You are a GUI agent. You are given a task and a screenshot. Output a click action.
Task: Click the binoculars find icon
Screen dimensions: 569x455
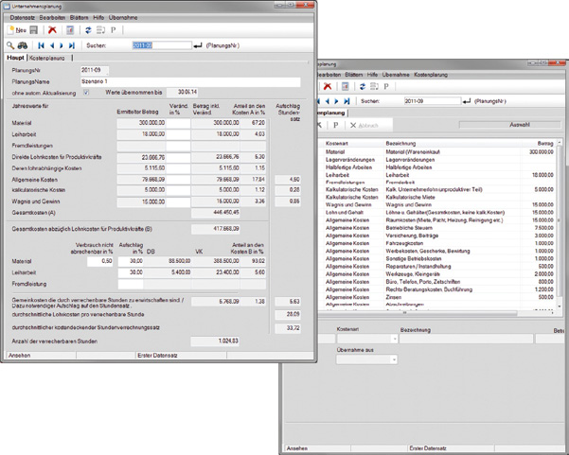point(23,45)
